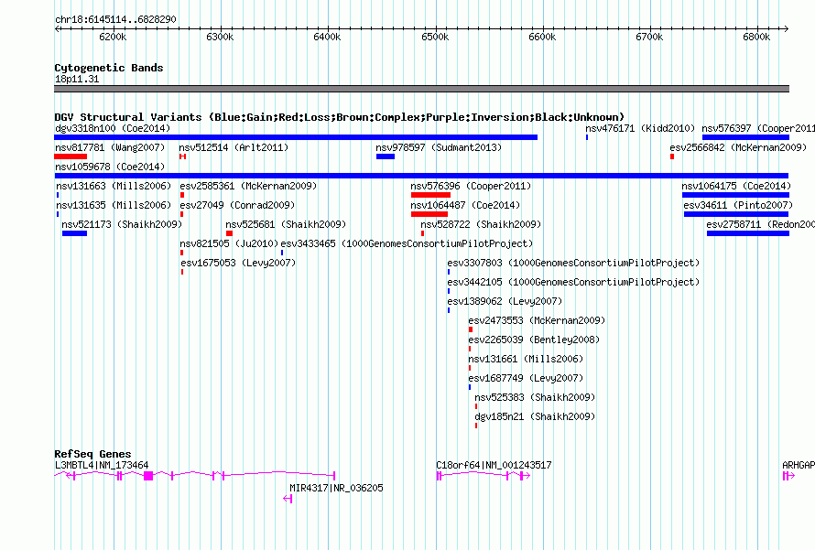Open variant nsv525383 (Shaikh2009)
Image resolution: width=815 pixels, height=550 pixels.
(x=535, y=397)
